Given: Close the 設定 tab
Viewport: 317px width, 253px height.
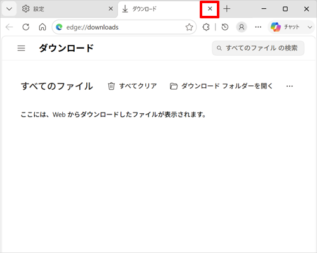Looking at the screenshot, I should [111, 9].
